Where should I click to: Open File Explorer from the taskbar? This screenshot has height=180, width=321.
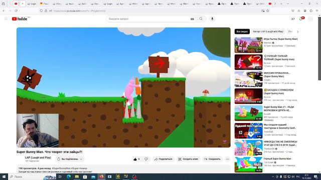pos(77,176)
